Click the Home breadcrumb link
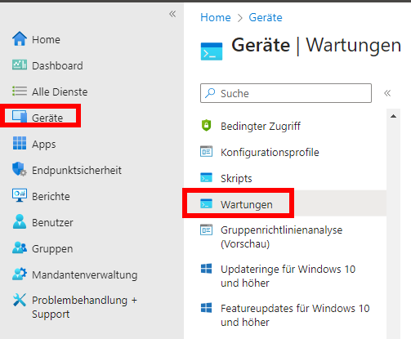The image size is (411, 339). [216, 17]
